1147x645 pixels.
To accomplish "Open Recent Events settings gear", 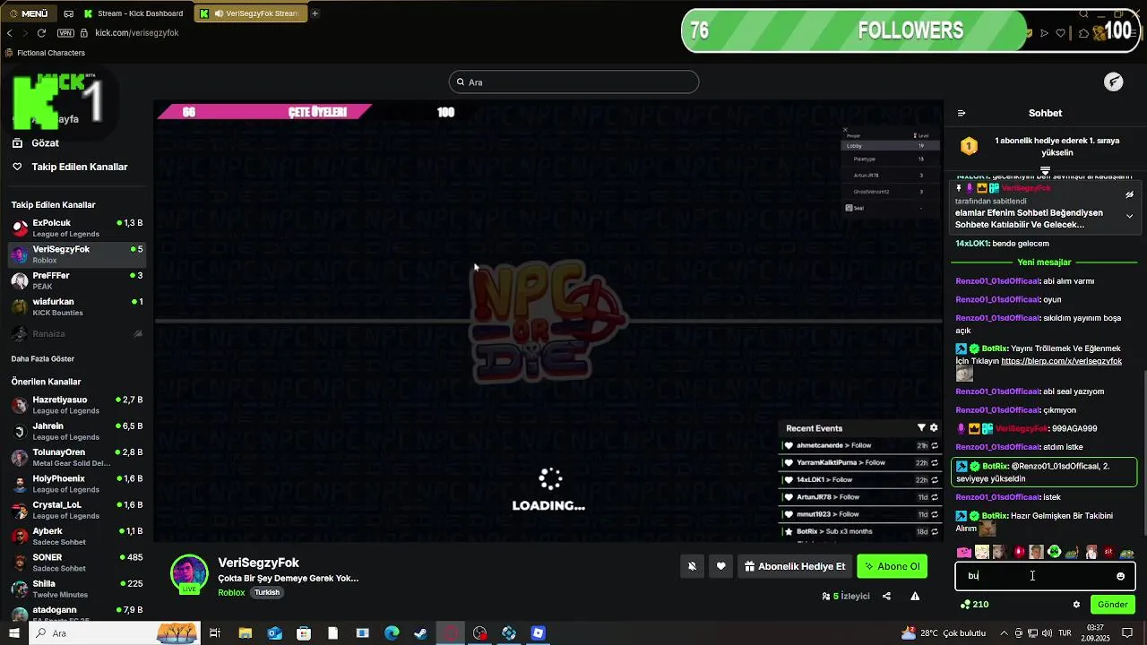I will [x=934, y=428].
